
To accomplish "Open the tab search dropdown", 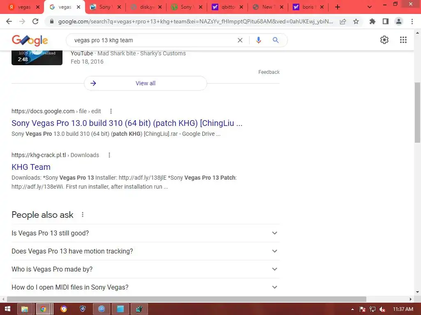I will pyautogui.click(x=370, y=7).
